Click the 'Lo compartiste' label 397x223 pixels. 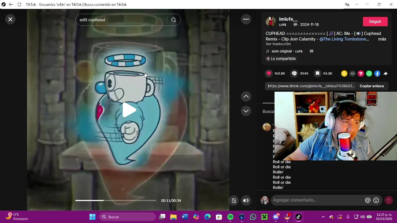pyautogui.click(x=283, y=59)
